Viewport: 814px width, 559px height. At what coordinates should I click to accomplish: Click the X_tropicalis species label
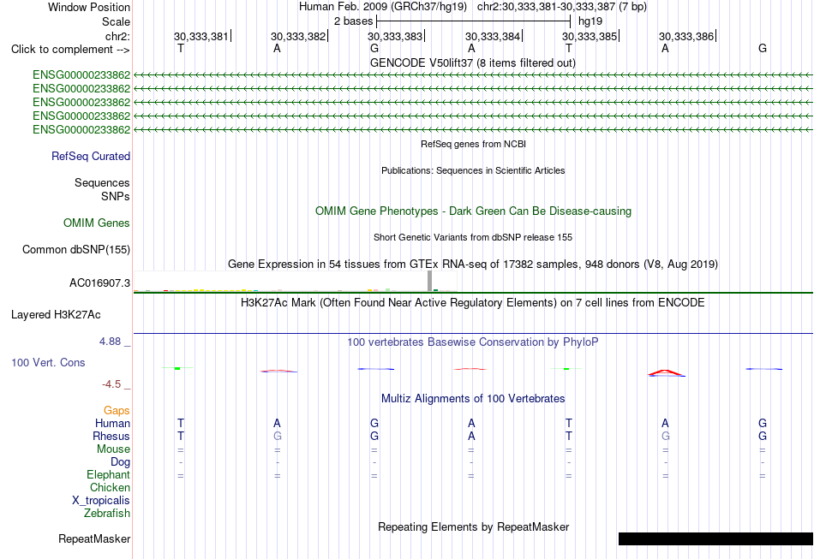point(101,501)
